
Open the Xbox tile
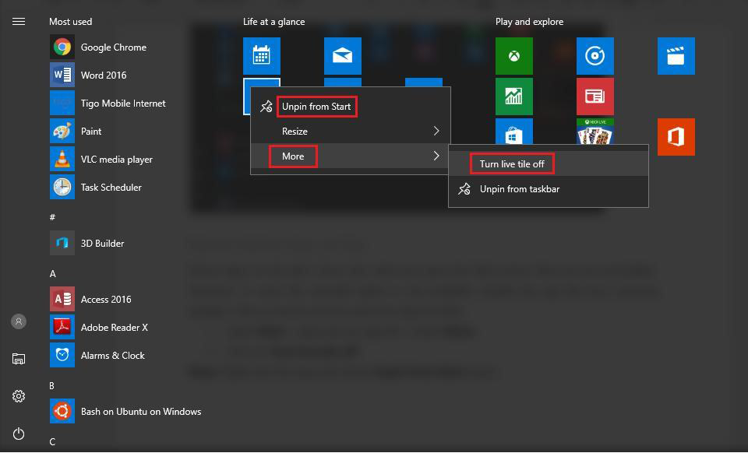coord(513,56)
